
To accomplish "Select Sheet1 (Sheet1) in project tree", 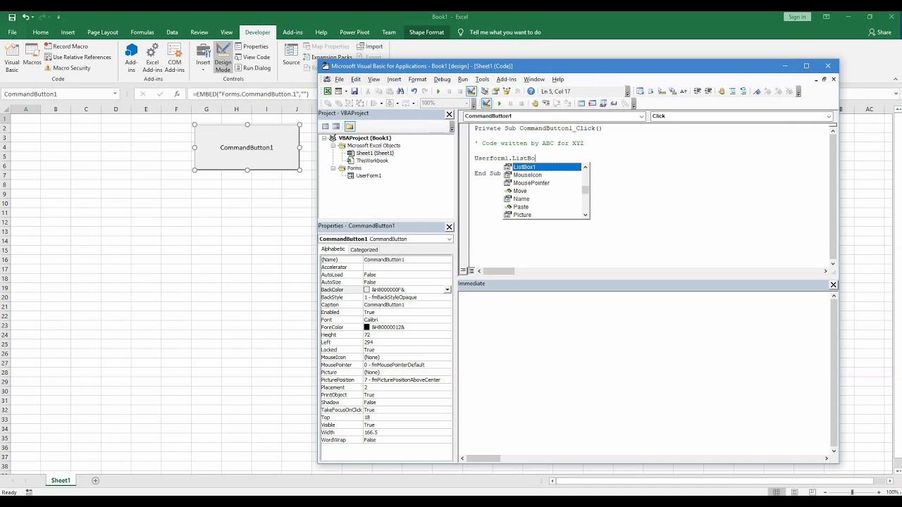I will 374,153.
